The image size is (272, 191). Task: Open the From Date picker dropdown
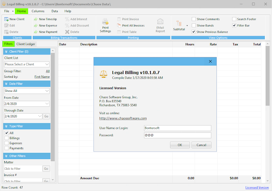point(47,104)
